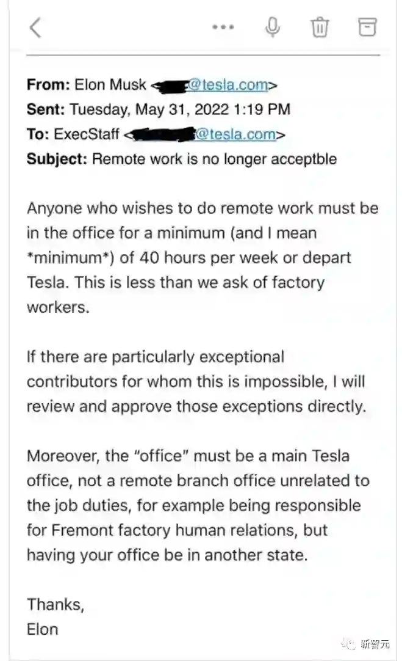Screen dimensions: 402x661
Task: Click the subject line about remote work
Action: click(x=214, y=159)
